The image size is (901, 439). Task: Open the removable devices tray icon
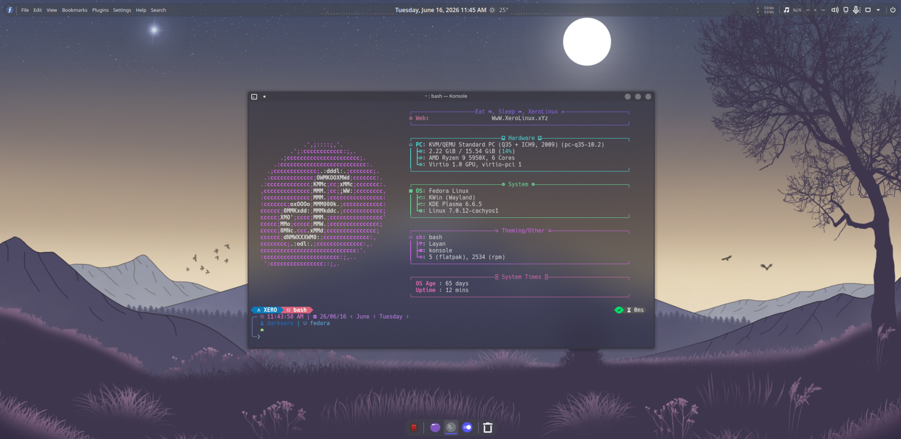[846, 10]
